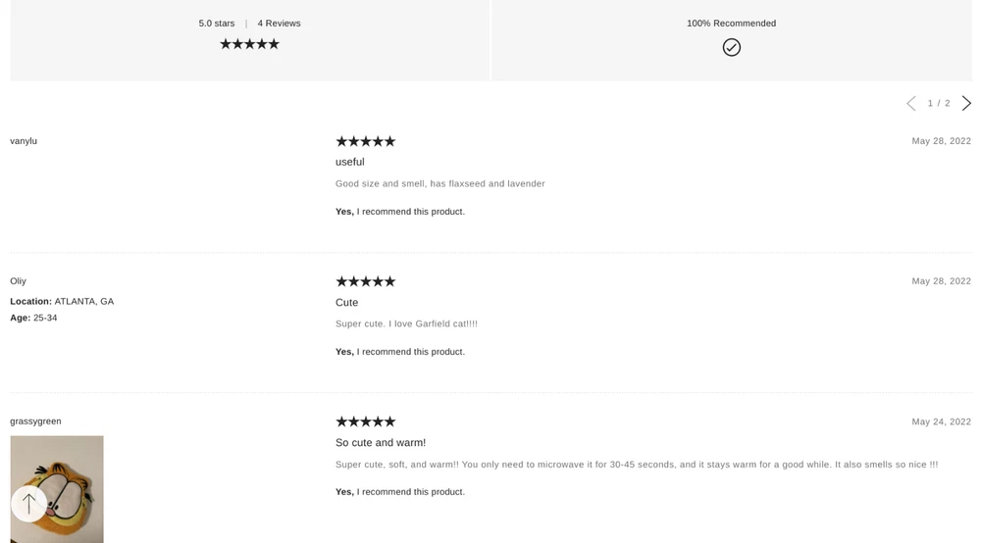Click the "Cute" review title
The image size is (981, 543).
point(346,303)
